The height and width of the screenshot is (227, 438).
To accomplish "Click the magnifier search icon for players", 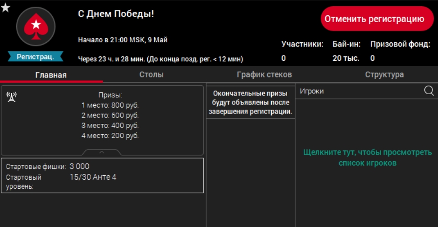I will pyautogui.click(x=429, y=91).
